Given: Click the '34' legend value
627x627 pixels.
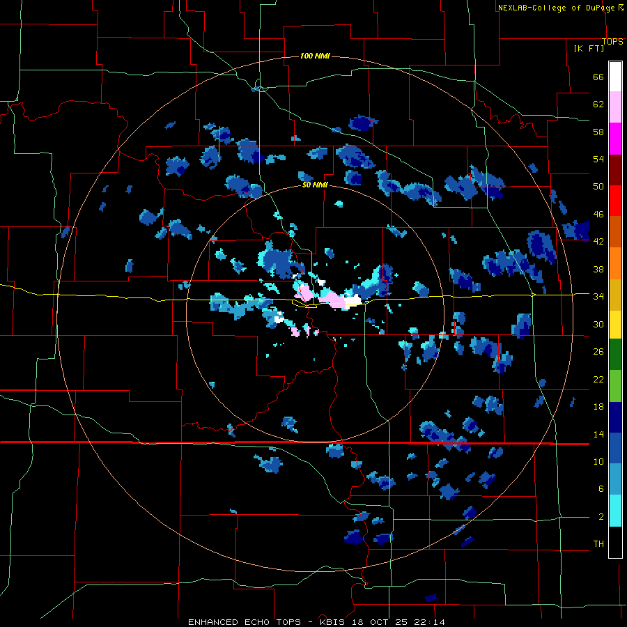Looking at the screenshot, I should click(x=598, y=296).
